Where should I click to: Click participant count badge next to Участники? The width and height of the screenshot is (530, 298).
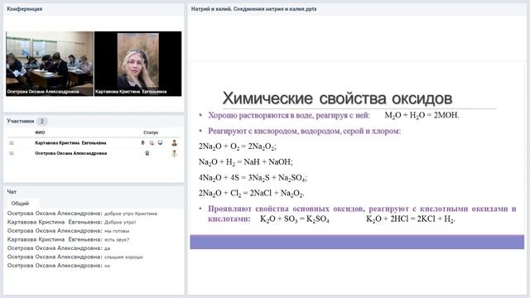(x=41, y=122)
